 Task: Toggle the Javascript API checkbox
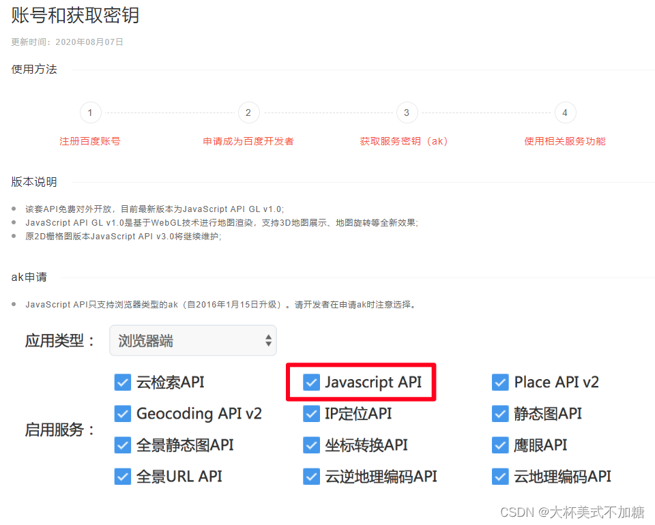[311, 382]
